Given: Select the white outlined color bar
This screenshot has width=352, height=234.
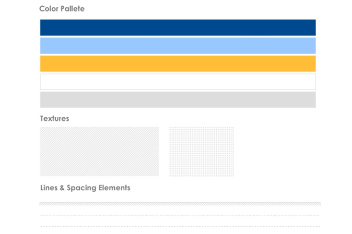Looking at the screenshot, I should click(178, 81).
